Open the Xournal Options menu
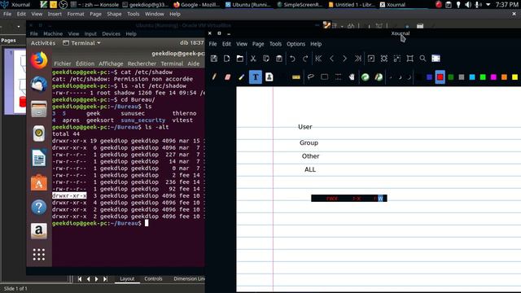 click(296, 44)
